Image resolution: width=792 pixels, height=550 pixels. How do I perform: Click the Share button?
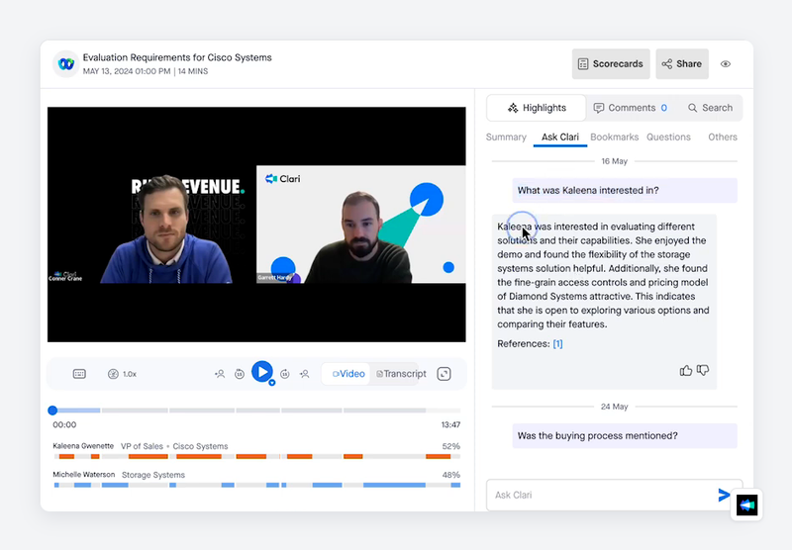tap(682, 64)
